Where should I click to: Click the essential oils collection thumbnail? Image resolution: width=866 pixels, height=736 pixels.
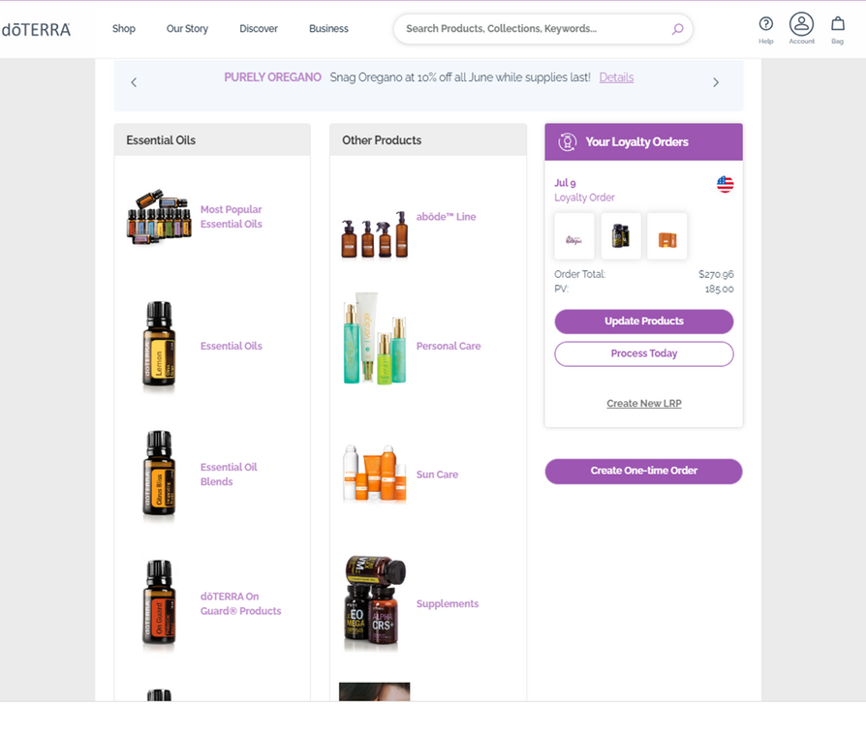(x=159, y=217)
